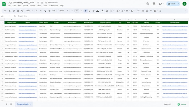Select the Company Leads sheet tab
Viewport: 189px width, 107px height.
[24, 104]
